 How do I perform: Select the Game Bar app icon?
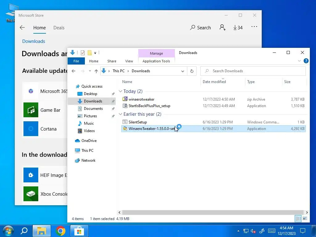click(31, 110)
